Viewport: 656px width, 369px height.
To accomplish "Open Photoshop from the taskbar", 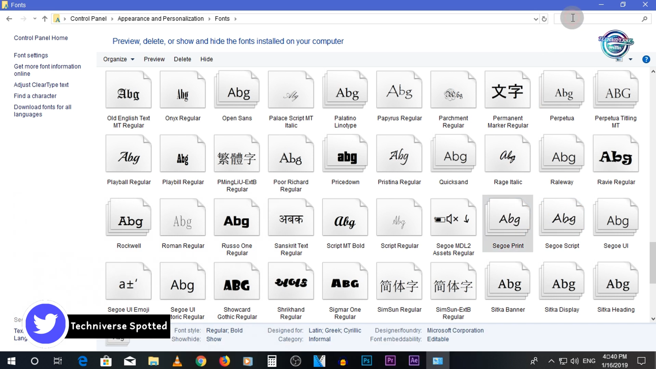I will tap(366, 361).
